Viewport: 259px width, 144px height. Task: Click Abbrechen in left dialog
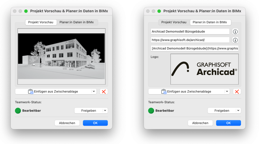(x=67, y=123)
